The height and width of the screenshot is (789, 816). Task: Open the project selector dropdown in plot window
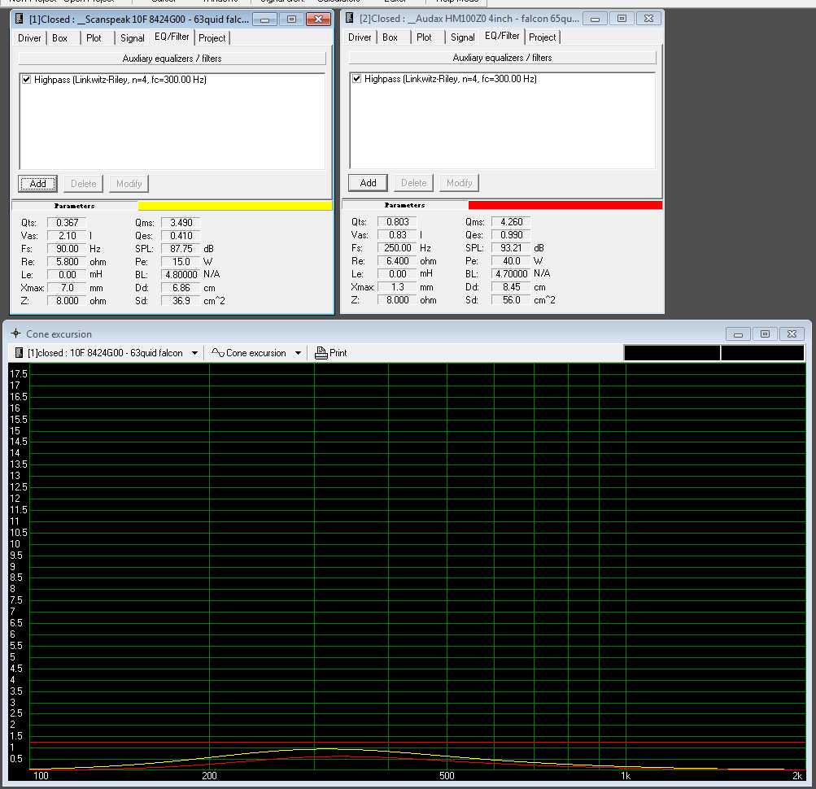[194, 353]
